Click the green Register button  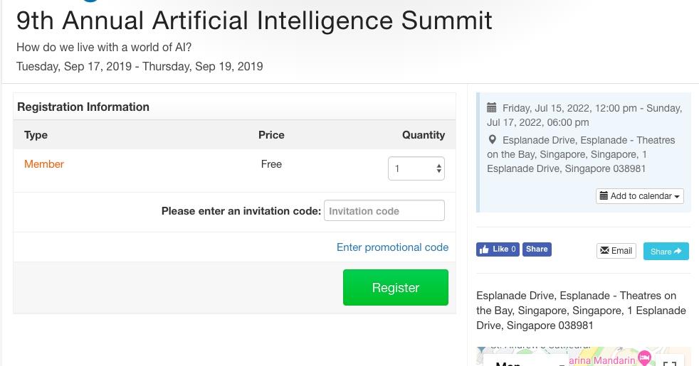click(x=396, y=287)
